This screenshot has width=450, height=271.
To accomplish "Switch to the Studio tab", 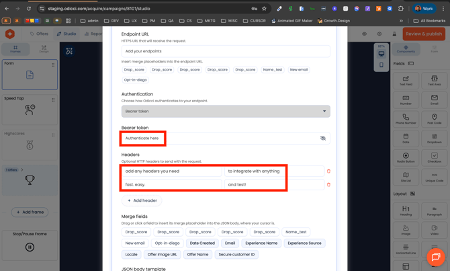I will pos(66,34).
